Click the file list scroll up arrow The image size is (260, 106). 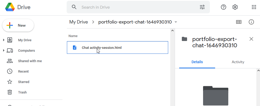pyautogui.click(x=172, y=31)
